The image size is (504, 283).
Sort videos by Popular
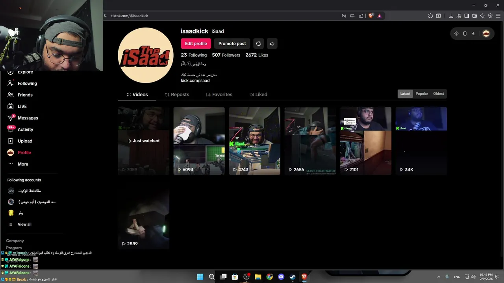422,94
